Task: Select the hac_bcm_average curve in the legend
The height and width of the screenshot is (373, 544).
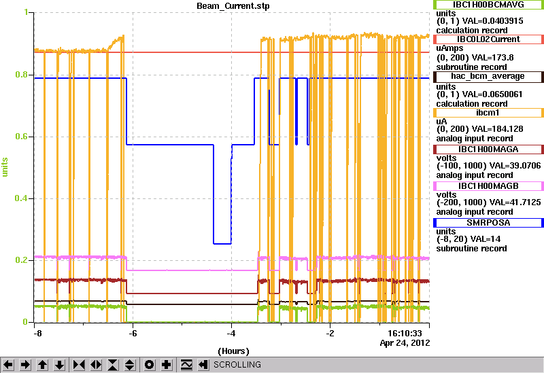Action: (488, 77)
